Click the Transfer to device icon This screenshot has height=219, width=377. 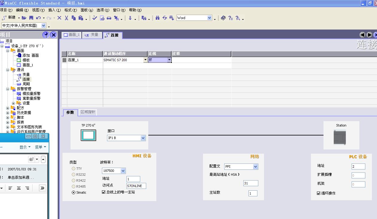116,18
